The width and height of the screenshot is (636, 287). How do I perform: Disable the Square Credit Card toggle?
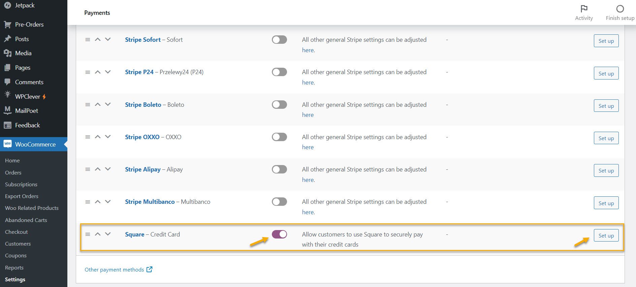click(x=279, y=234)
